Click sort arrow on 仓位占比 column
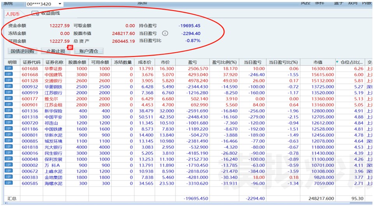374x210 pixels. (x=337, y=62)
